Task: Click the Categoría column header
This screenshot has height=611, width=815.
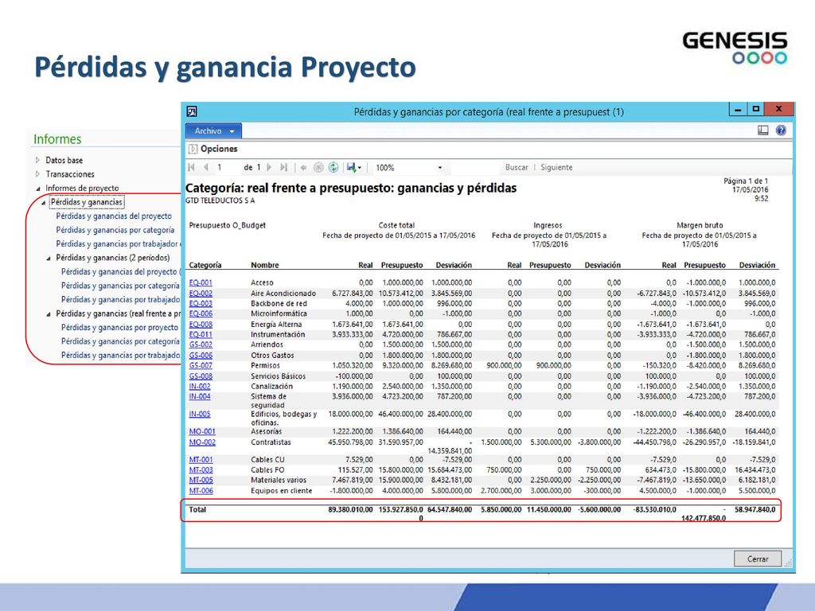Action: point(205,265)
